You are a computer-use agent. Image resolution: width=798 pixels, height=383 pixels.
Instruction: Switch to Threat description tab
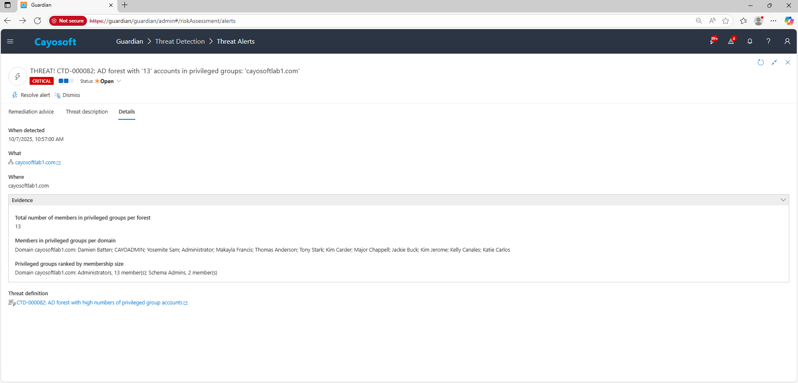tap(87, 112)
